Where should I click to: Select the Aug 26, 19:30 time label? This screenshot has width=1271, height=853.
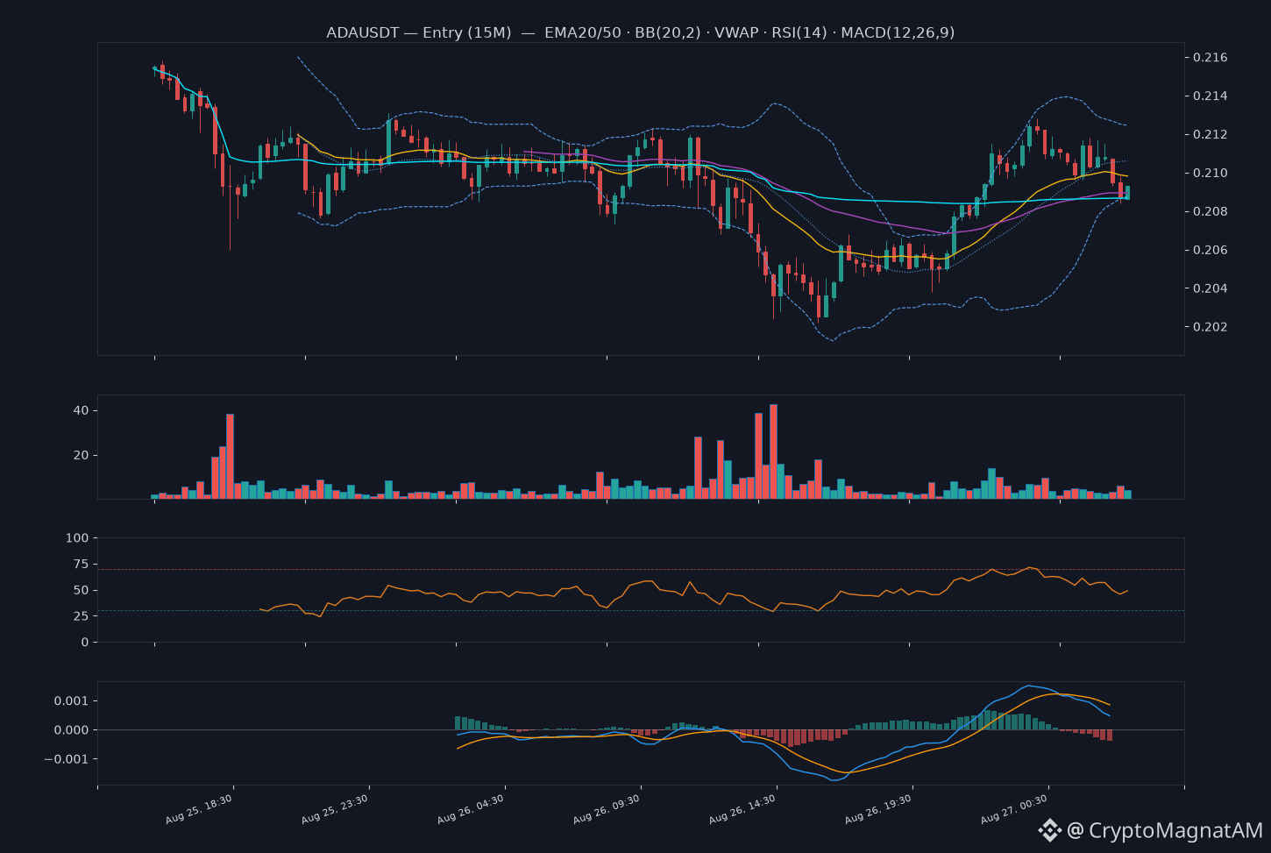point(878,809)
